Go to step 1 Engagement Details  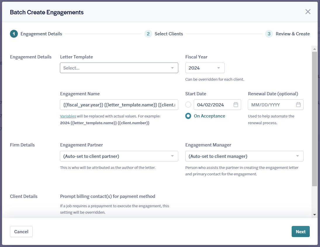[36, 34]
